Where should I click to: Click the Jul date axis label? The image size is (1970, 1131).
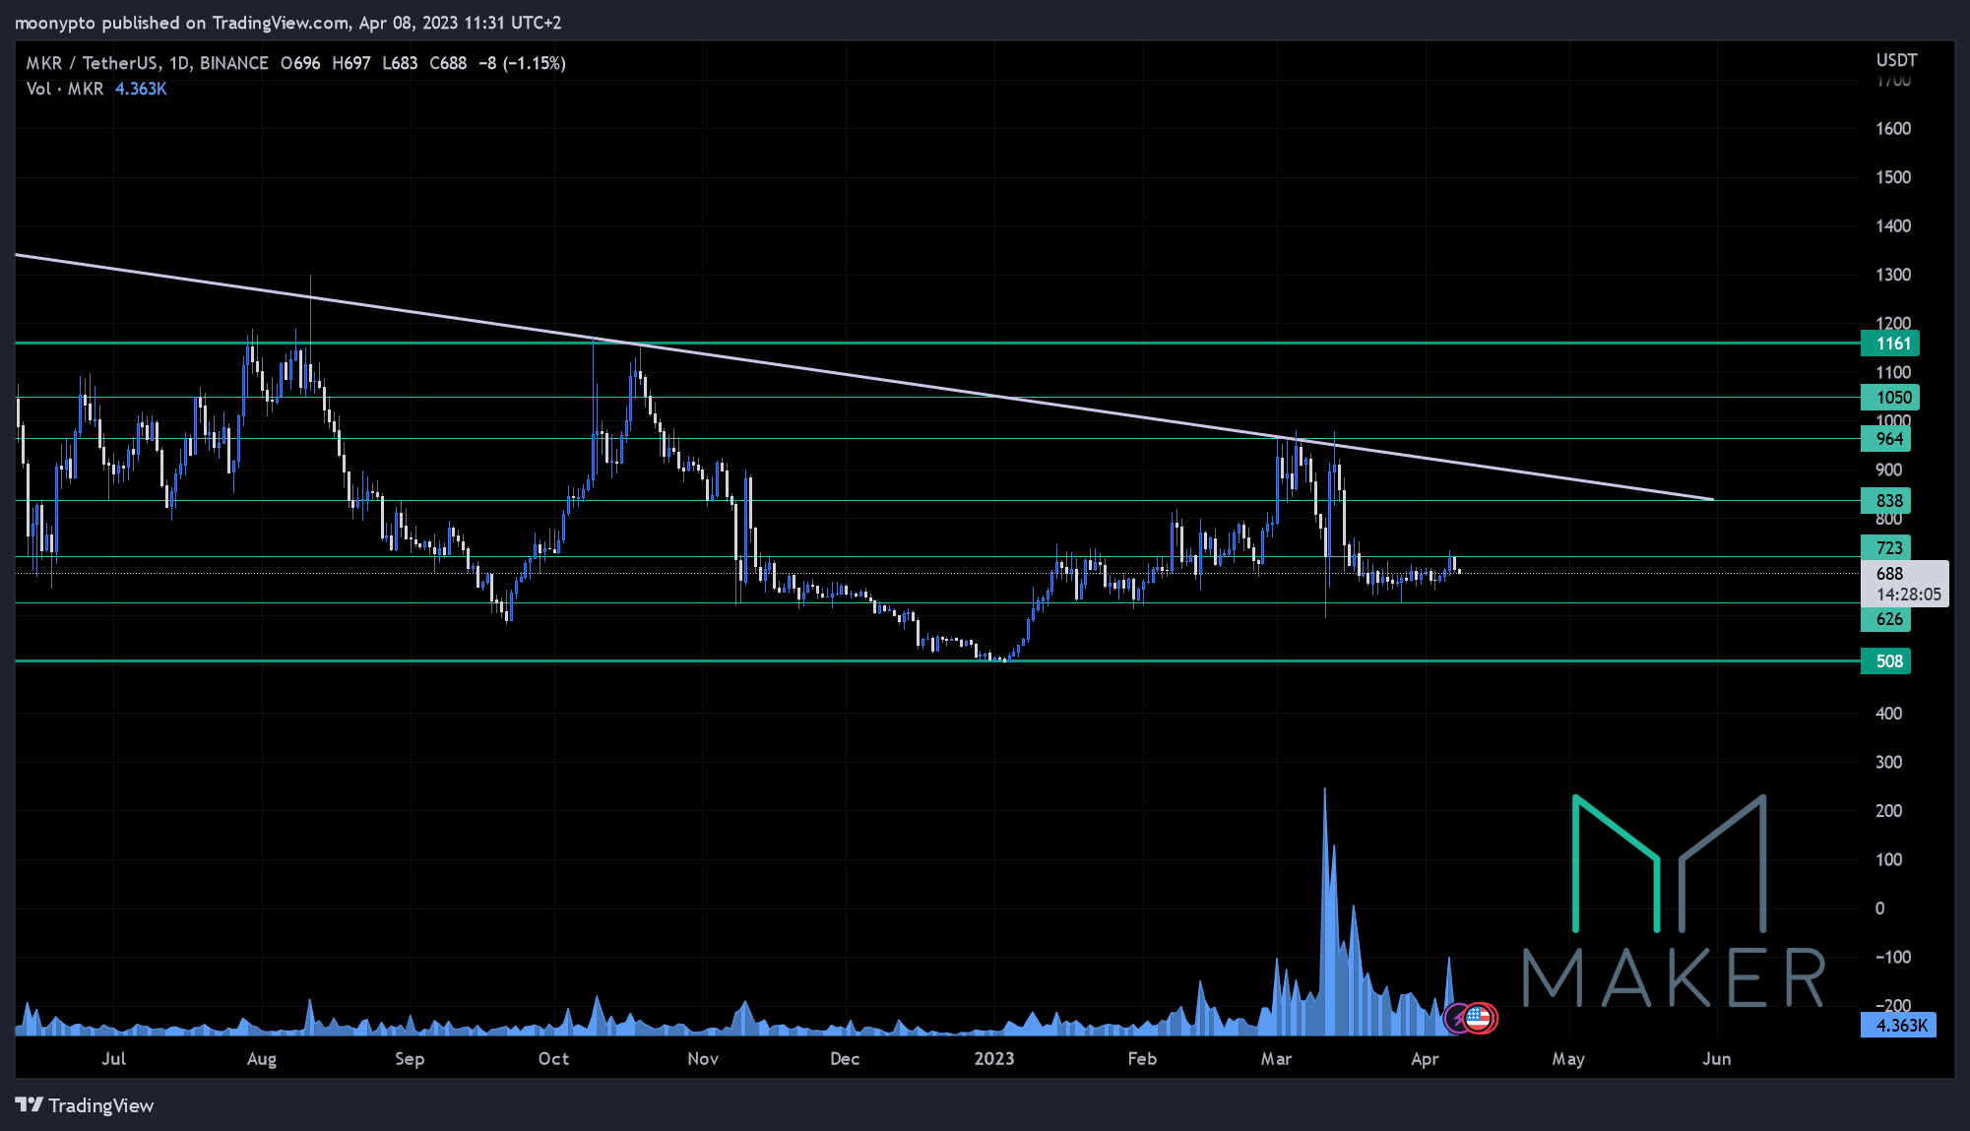click(x=114, y=1059)
